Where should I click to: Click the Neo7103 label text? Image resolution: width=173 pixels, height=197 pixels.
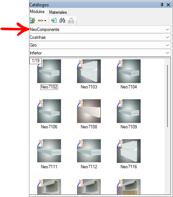[89, 87]
